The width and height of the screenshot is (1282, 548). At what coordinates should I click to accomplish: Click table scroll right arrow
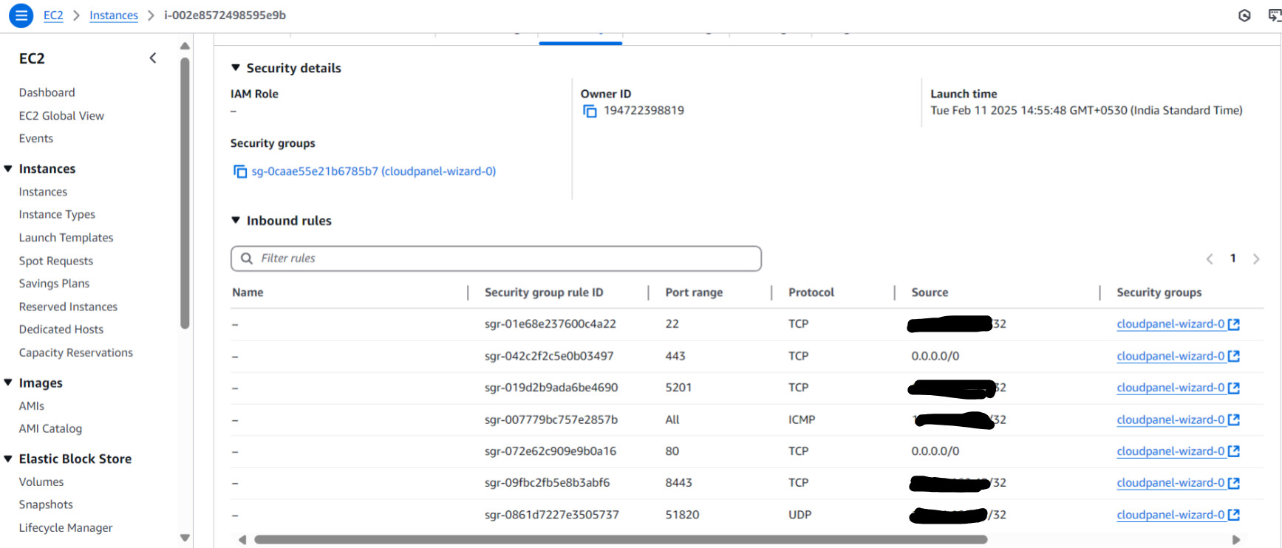(x=1236, y=540)
